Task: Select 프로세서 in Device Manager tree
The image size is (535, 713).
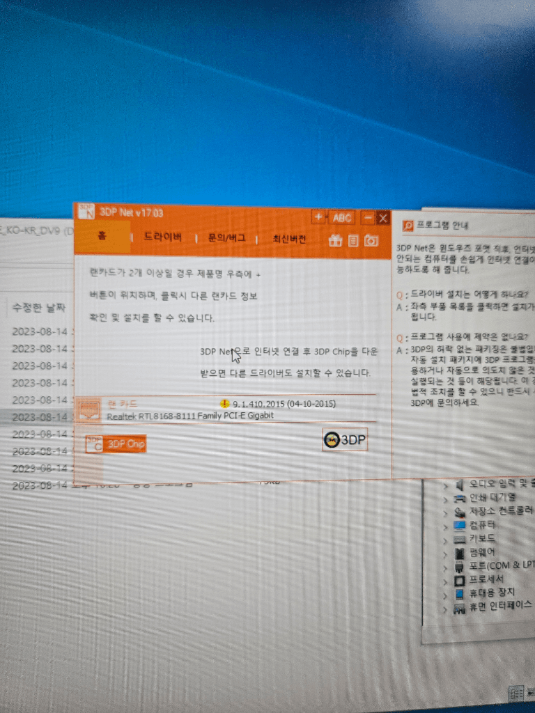Action: pyautogui.click(x=486, y=579)
